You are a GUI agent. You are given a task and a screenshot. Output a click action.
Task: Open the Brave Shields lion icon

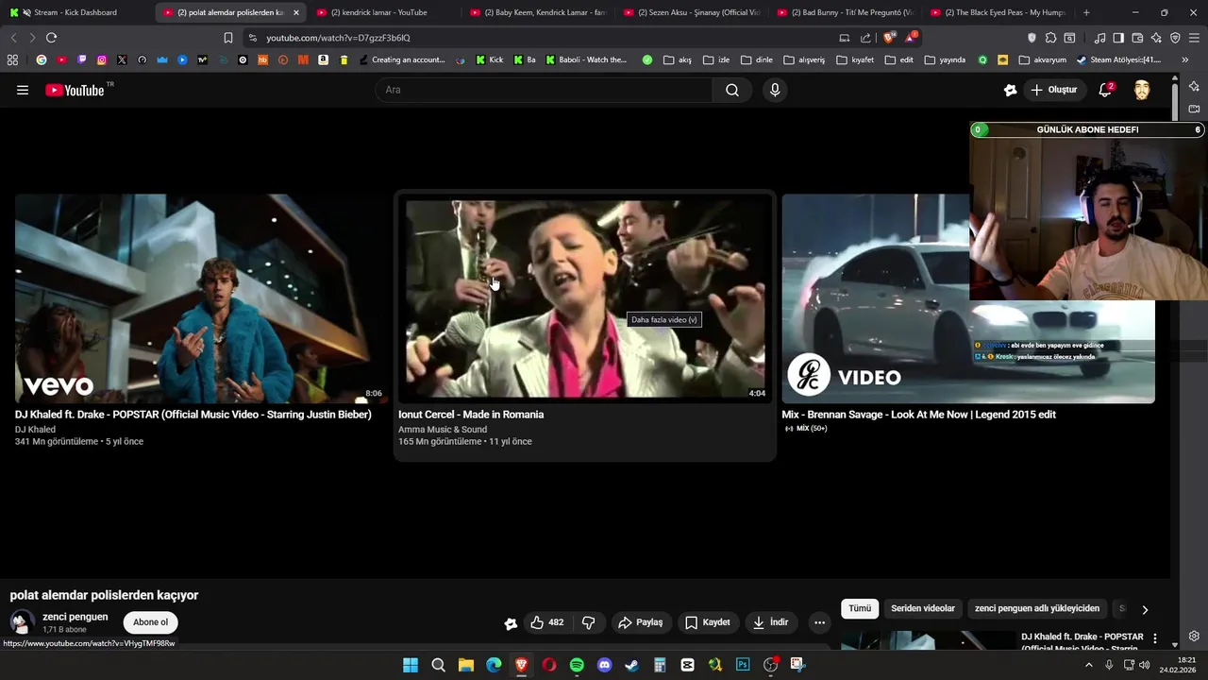889,38
